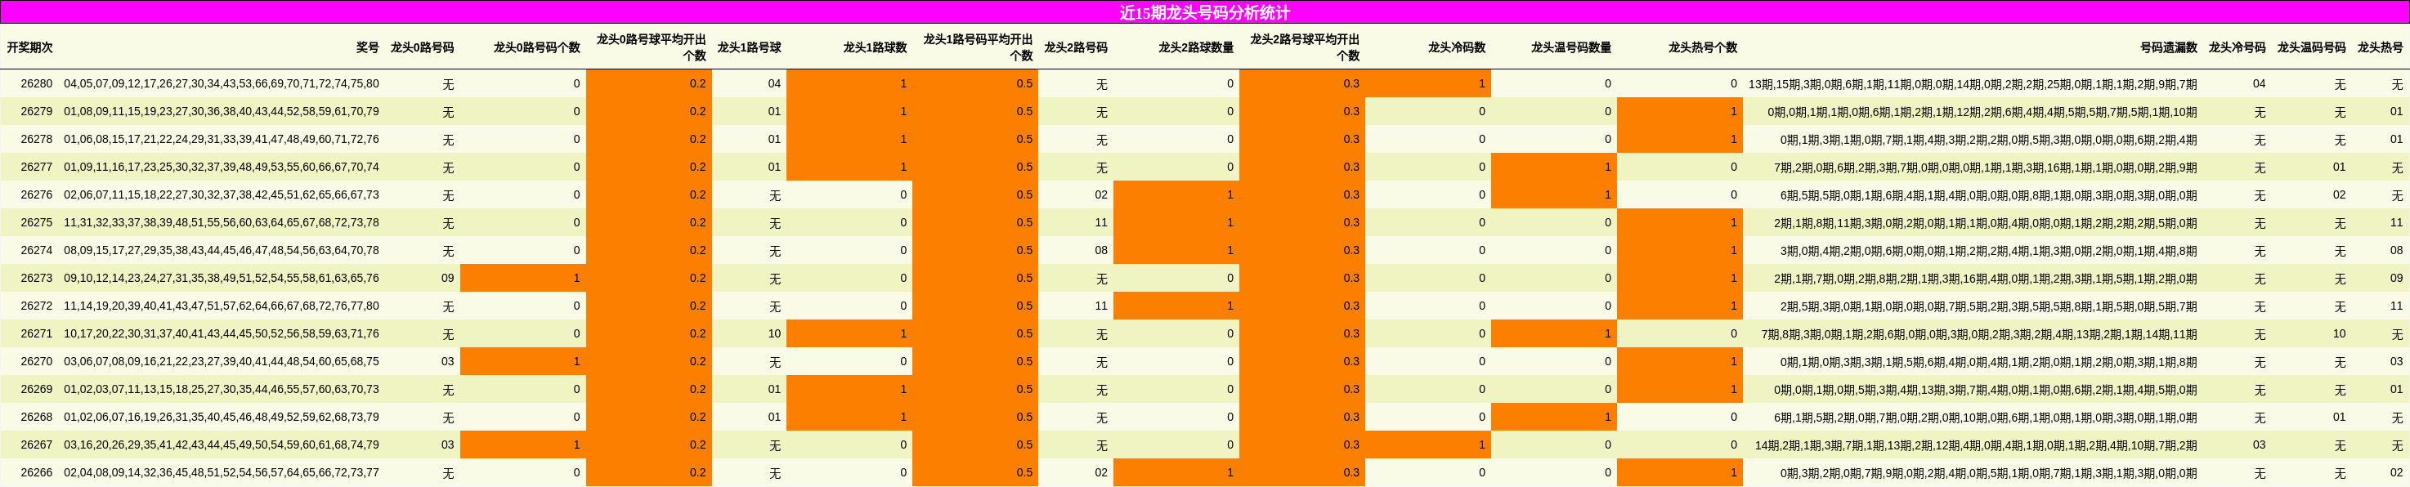The image size is (2410, 487).
Task: Select period cell 26274
Action: point(37,251)
